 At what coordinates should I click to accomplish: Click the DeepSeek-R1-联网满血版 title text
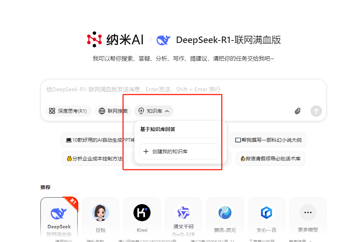coord(228,40)
